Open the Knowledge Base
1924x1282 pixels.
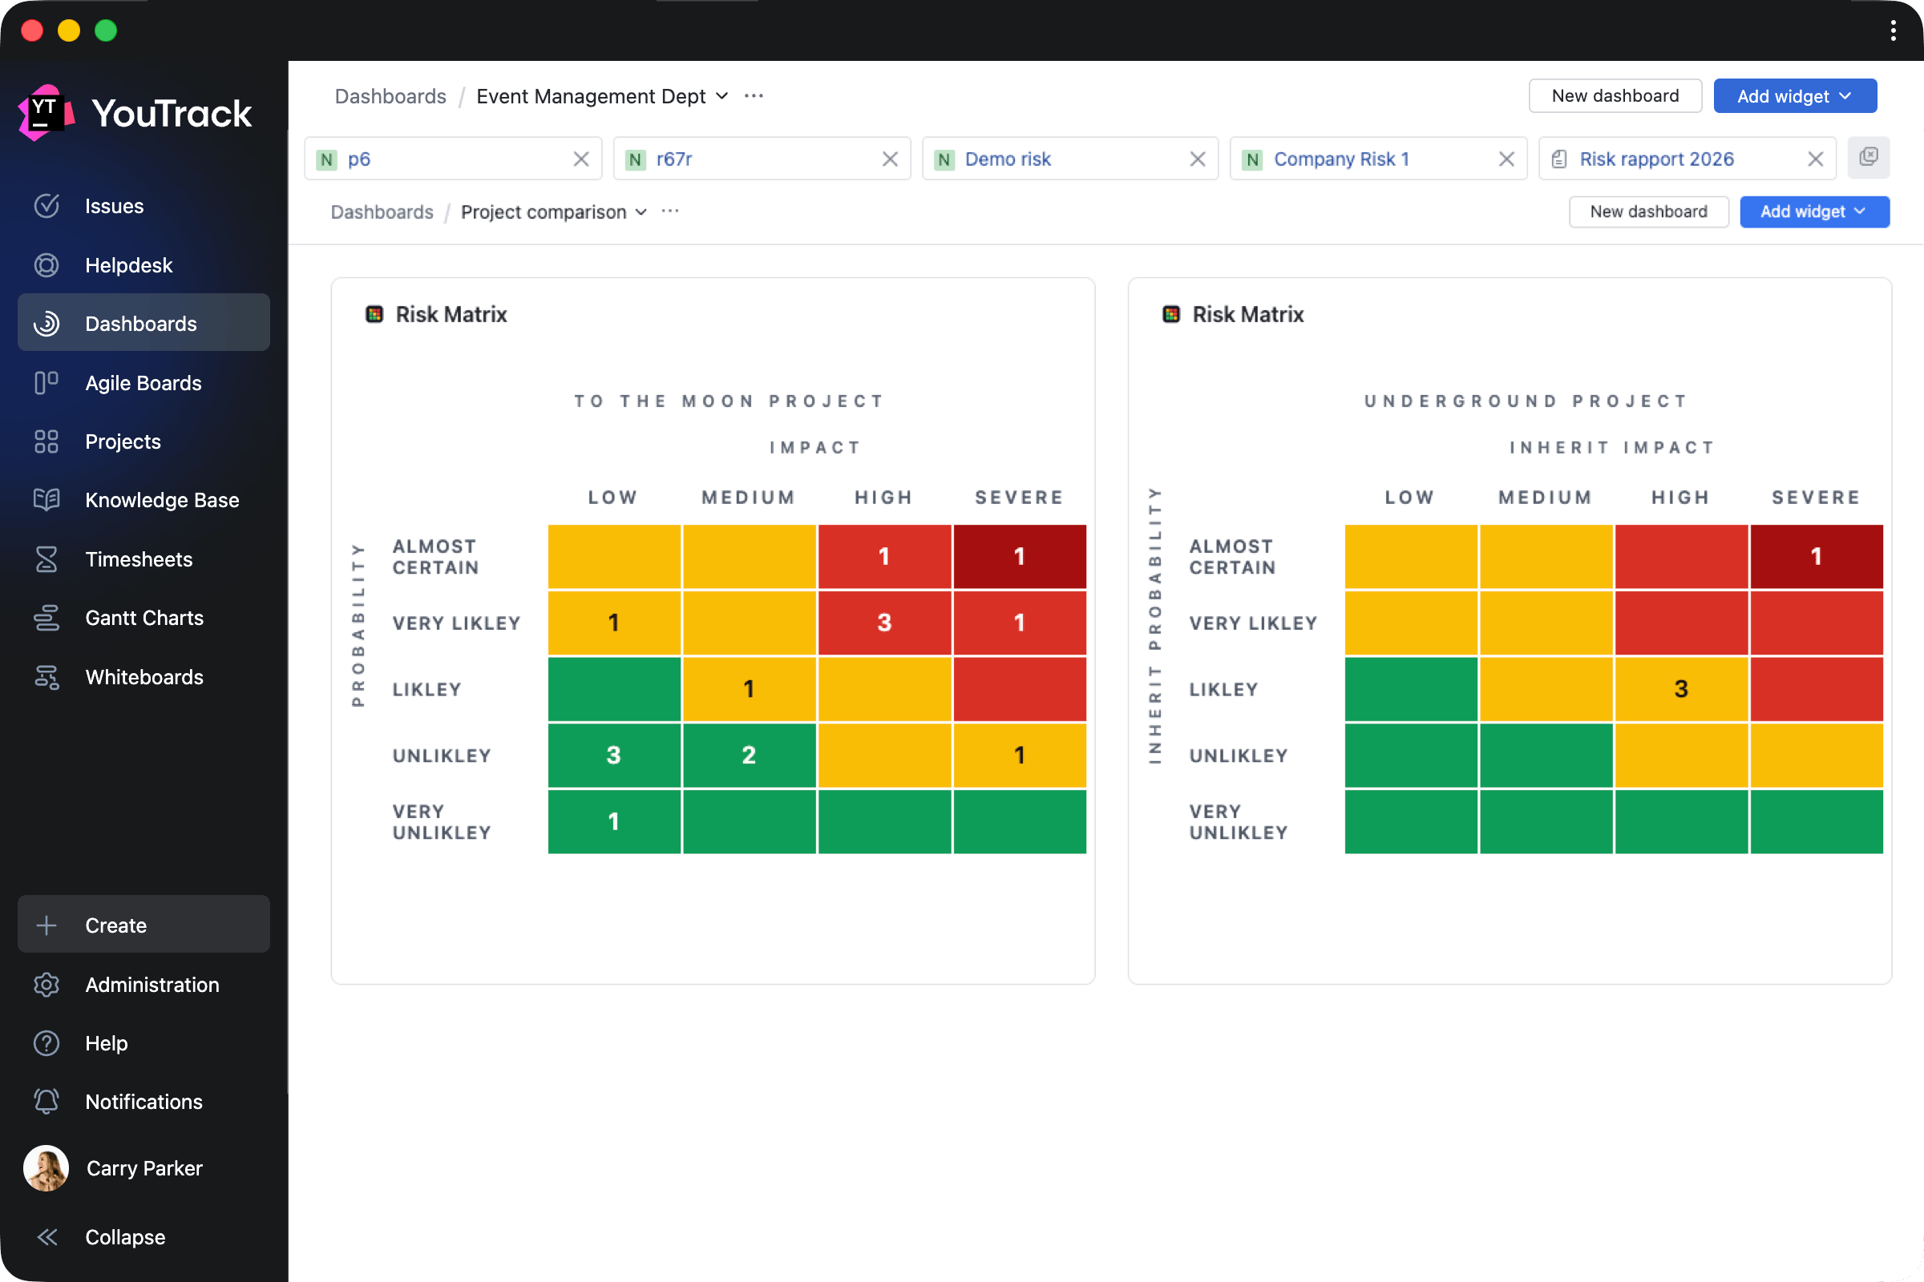pyautogui.click(x=162, y=499)
